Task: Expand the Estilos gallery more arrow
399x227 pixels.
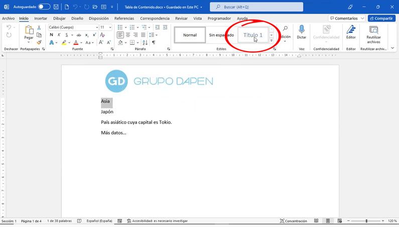Action: [x=272, y=41]
